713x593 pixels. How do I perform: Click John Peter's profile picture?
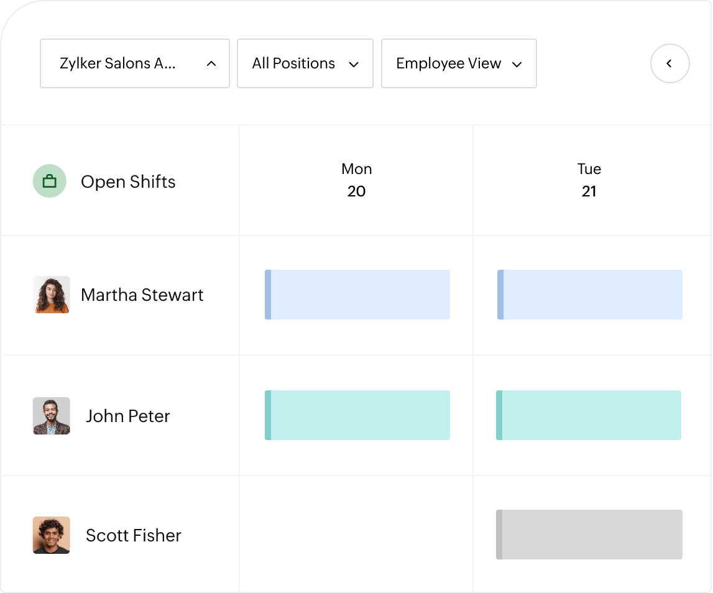[x=51, y=416]
